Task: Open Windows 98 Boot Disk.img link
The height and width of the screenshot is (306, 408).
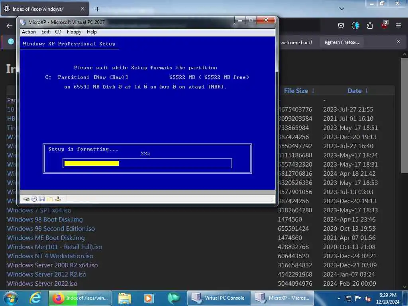Action: (45, 220)
